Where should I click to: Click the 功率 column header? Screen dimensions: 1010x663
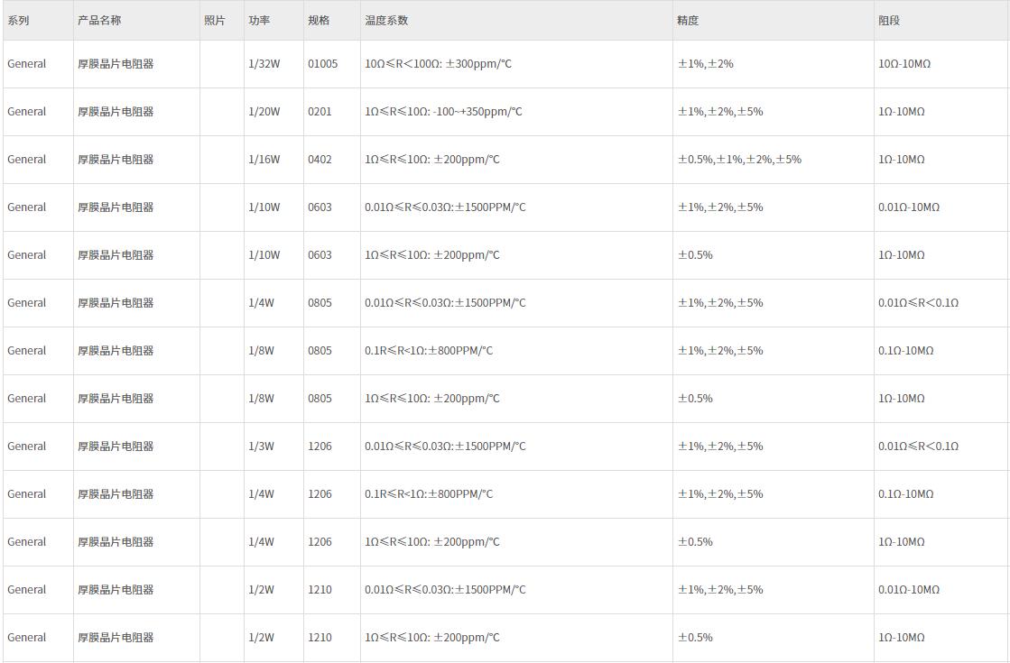click(259, 20)
